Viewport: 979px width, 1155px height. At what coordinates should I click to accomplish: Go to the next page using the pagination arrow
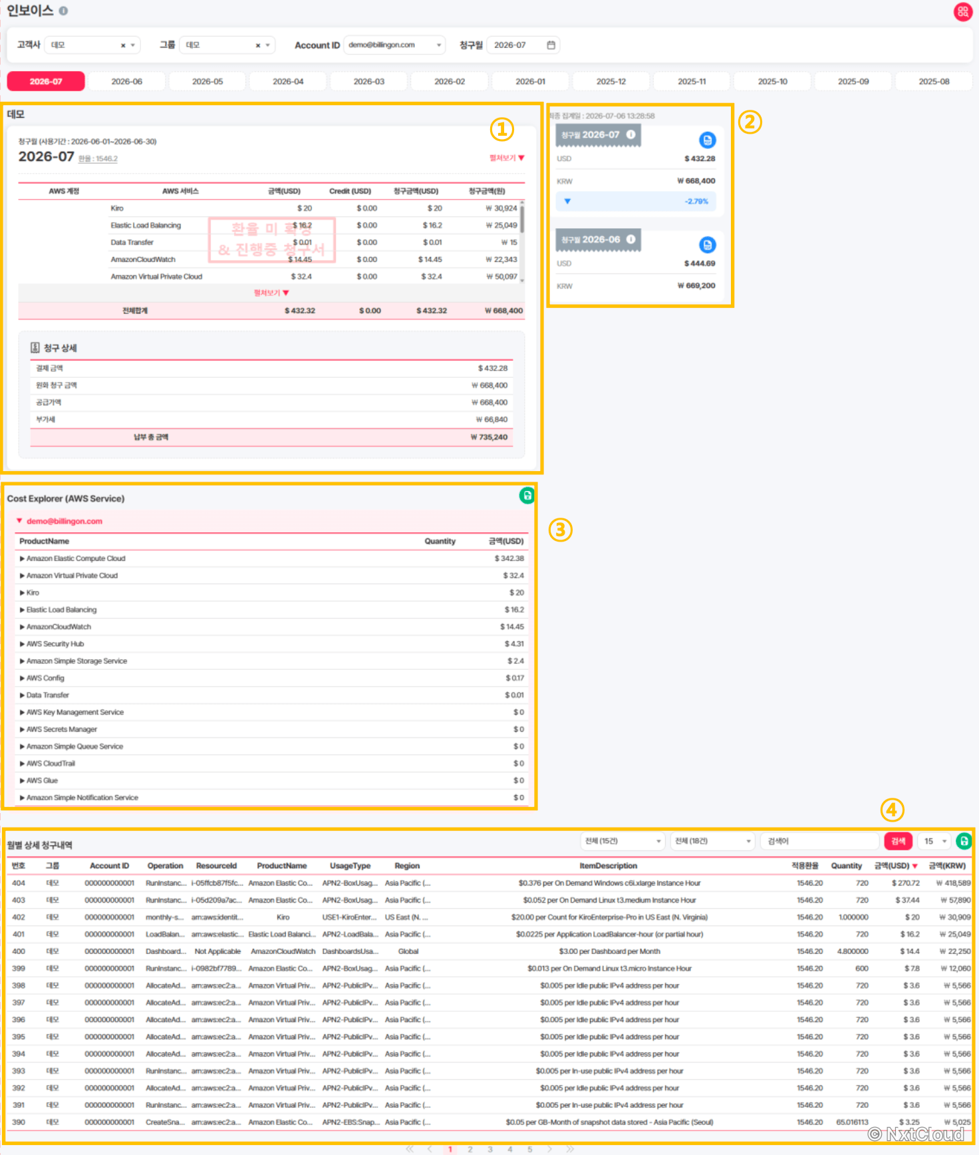[549, 1149]
